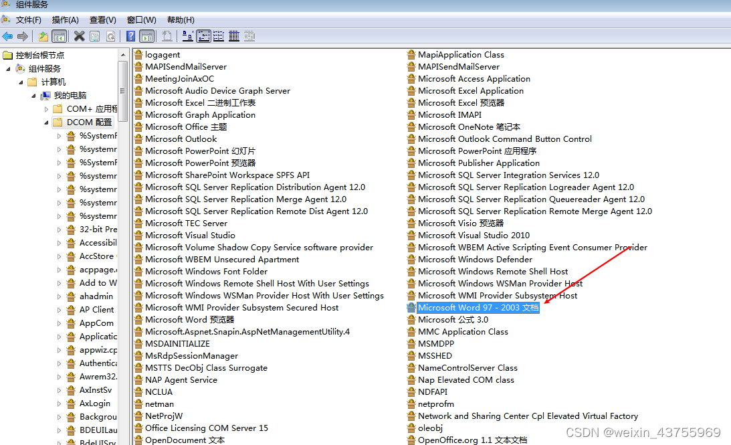Select Microsoft Word 预览器 entry
Screen dimensions: 731x445
point(189,319)
